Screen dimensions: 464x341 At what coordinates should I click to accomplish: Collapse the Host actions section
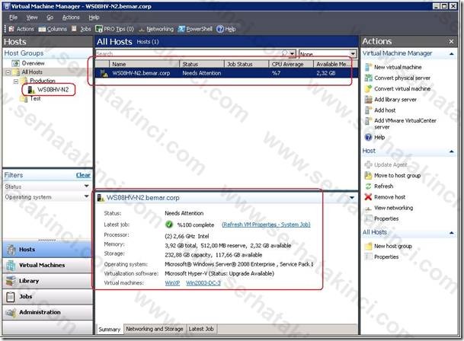452,151
